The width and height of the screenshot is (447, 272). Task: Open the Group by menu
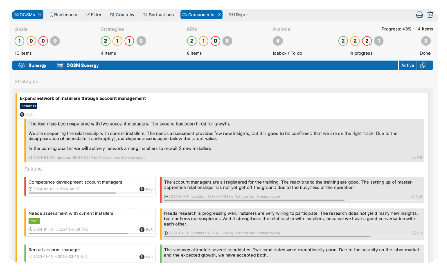(122, 15)
